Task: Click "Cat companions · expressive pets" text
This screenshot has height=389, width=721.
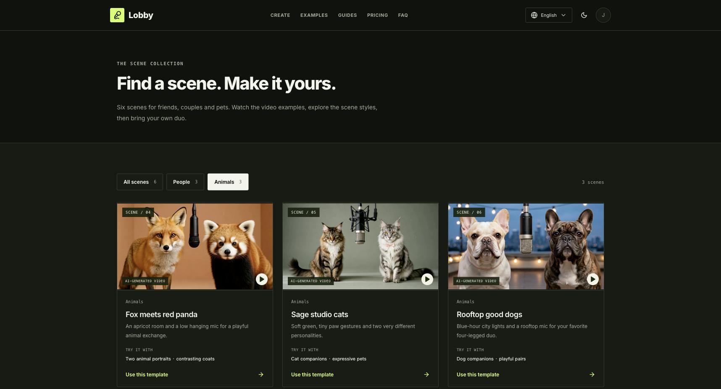Action: [329, 359]
